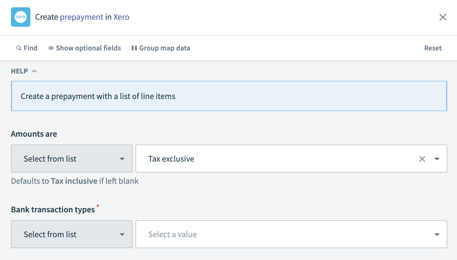The height and width of the screenshot is (260, 457).
Task: Clear Tax exclusive using the X icon
Action: (422, 159)
